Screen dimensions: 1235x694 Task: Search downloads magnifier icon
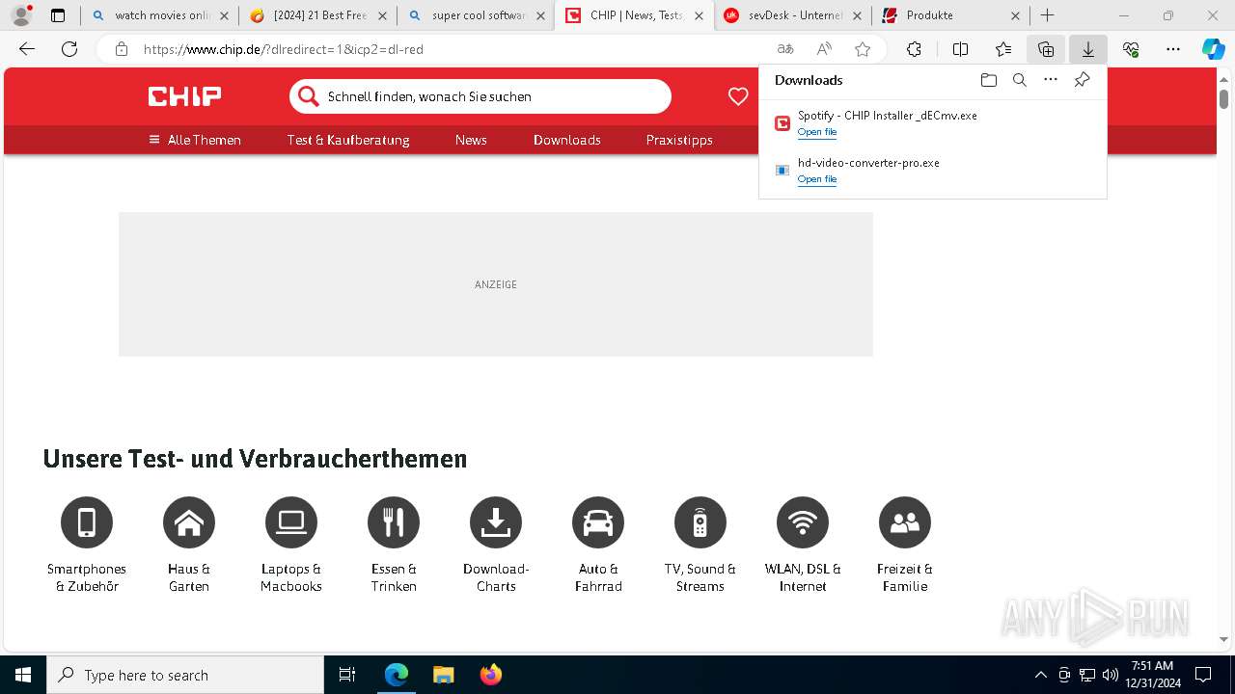[1019, 80]
